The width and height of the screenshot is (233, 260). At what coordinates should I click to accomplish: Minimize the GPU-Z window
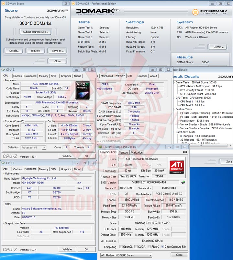tap(169, 147)
